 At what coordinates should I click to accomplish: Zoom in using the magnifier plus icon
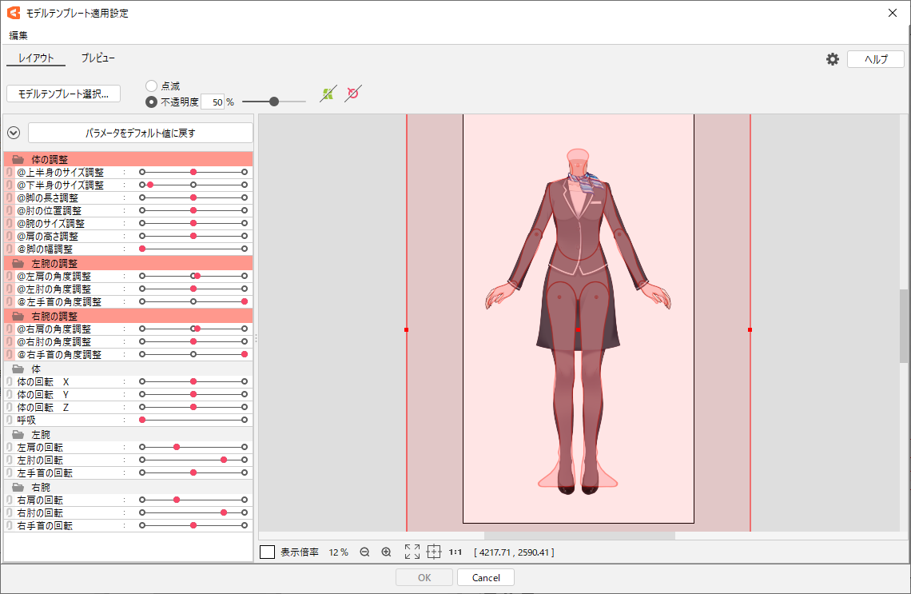[x=386, y=551]
